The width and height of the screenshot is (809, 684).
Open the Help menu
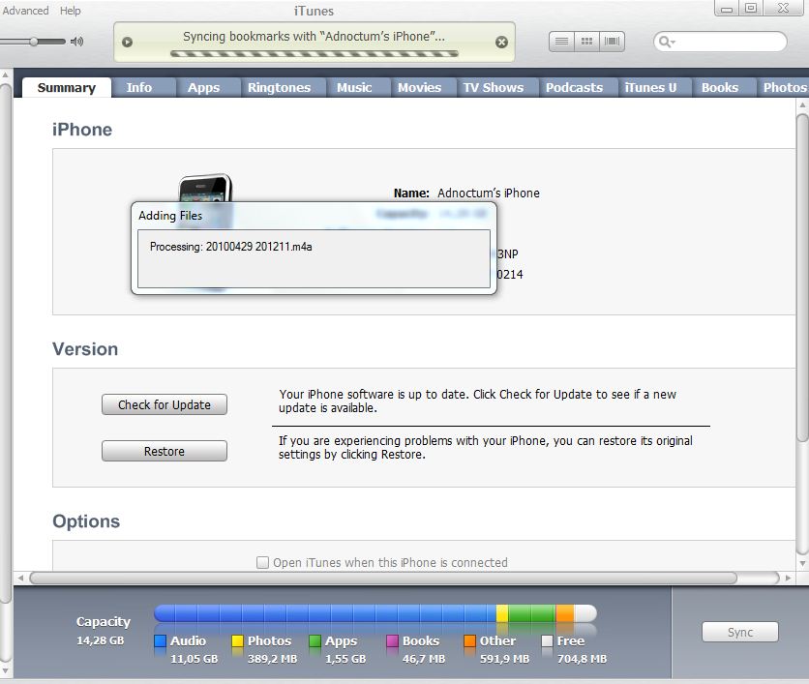click(71, 11)
